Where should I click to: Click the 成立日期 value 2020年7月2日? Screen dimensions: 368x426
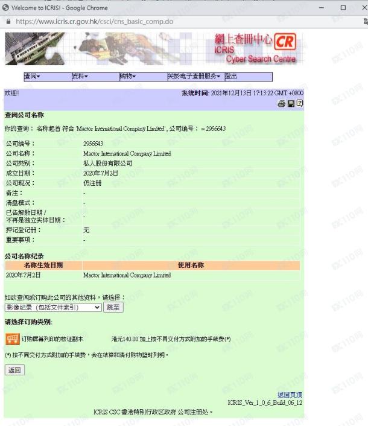pyautogui.click(x=101, y=173)
